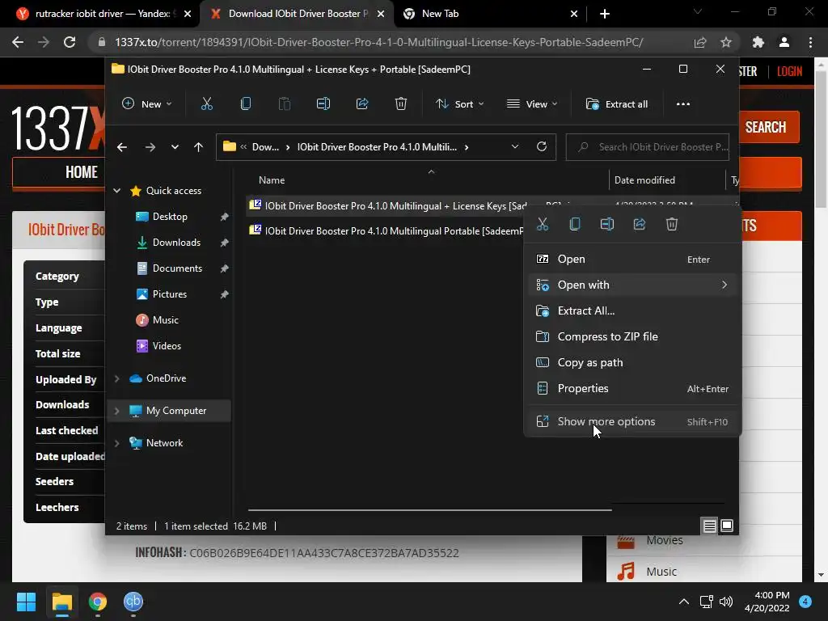Open Chrome extensions puzzle icon
This screenshot has width=828, height=621.
click(x=758, y=42)
